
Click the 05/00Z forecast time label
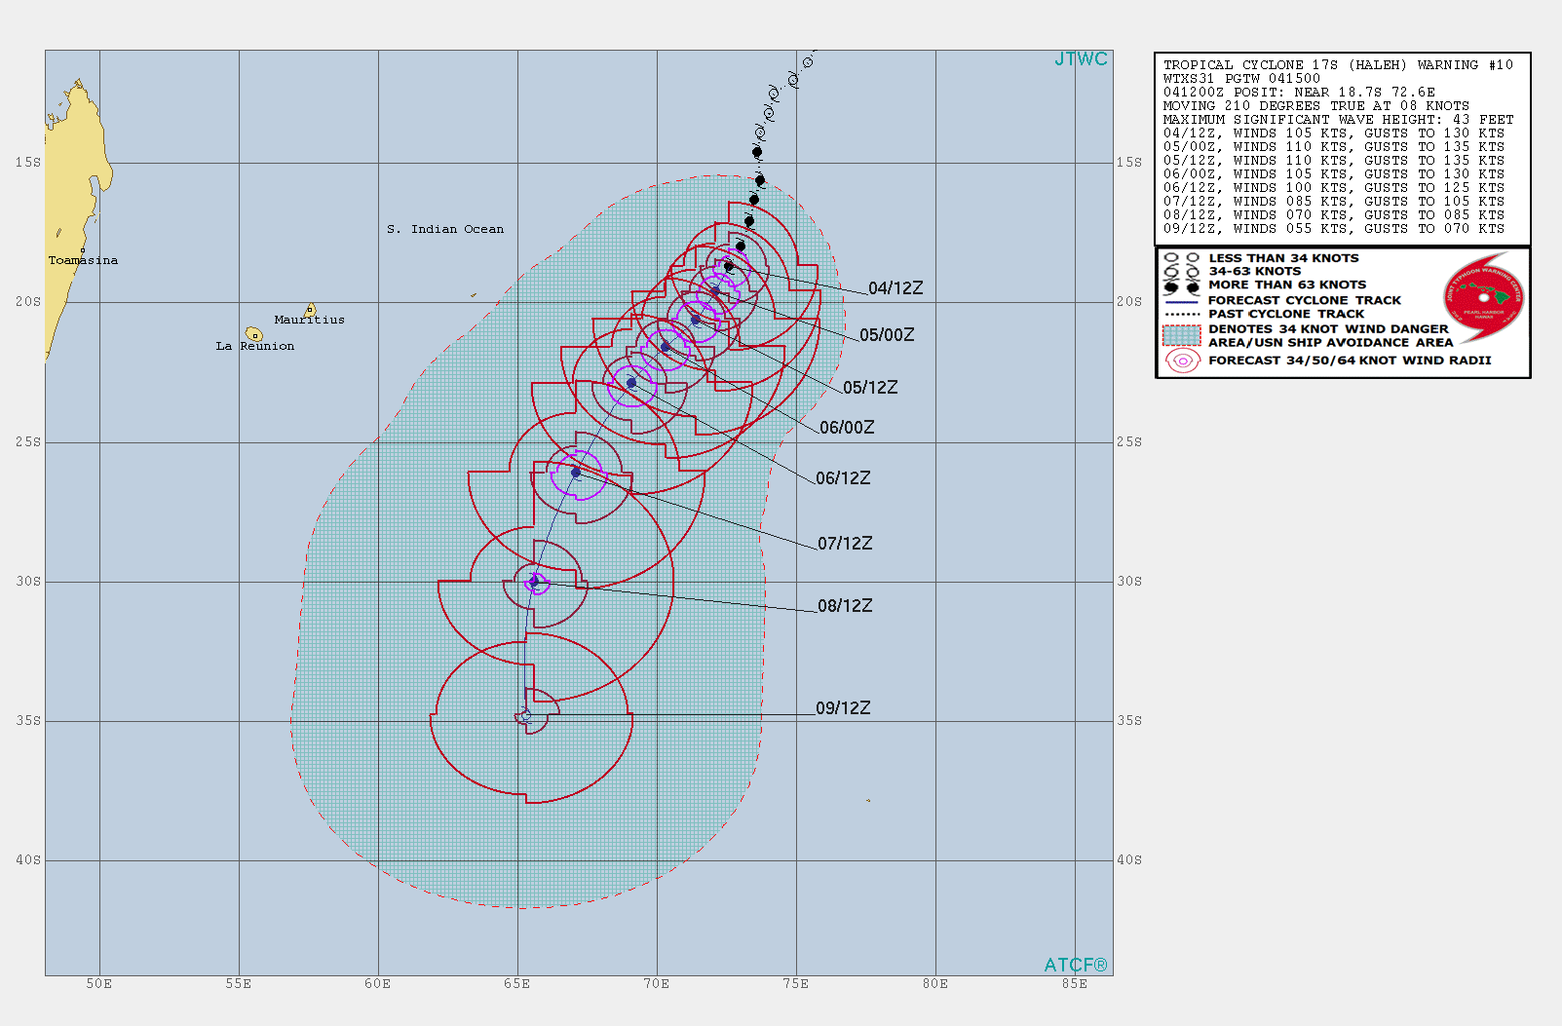tap(886, 335)
